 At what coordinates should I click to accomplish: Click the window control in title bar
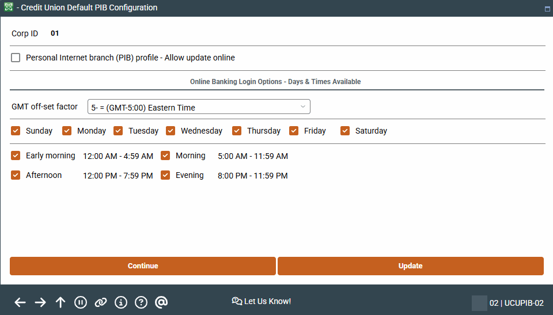(x=547, y=9)
